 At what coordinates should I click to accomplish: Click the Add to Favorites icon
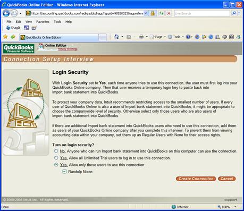click(13, 37)
